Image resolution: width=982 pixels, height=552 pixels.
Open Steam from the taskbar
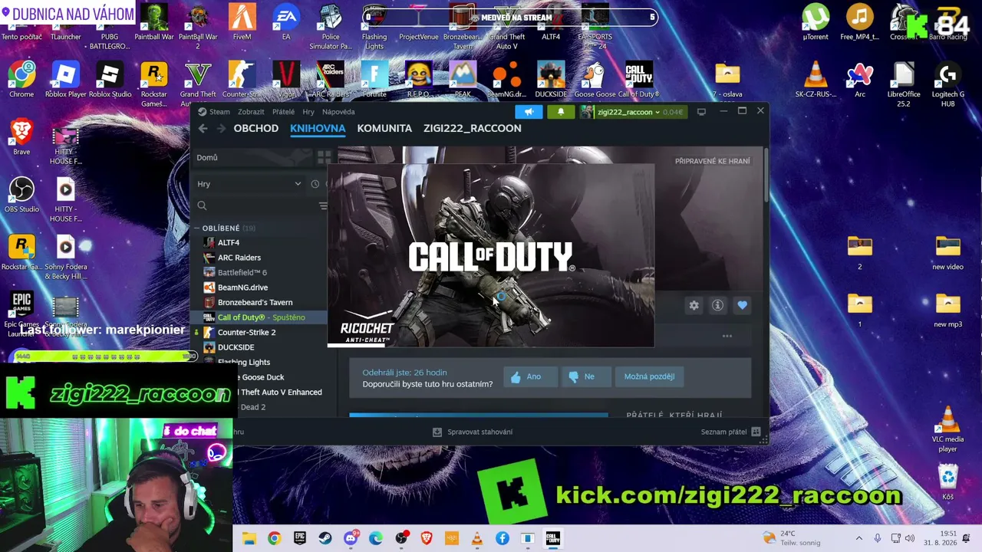[x=325, y=538]
